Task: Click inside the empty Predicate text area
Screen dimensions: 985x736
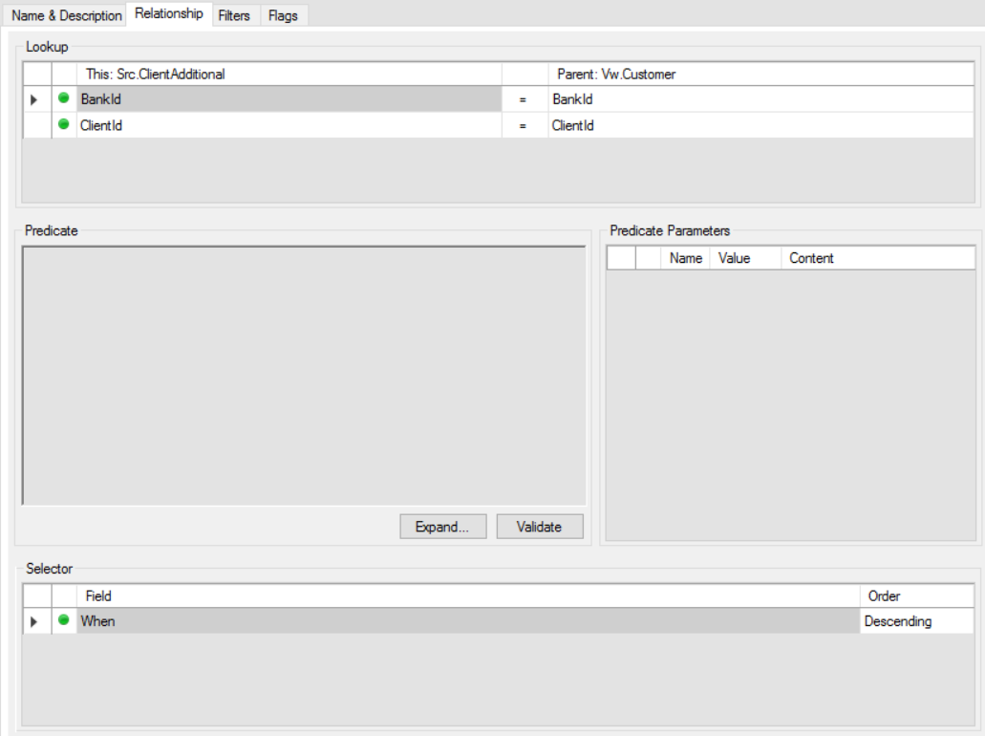Action: [x=306, y=373]
